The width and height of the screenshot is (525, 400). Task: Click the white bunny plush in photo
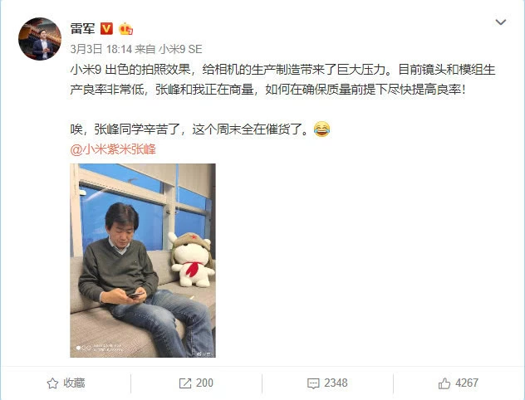[x=192, y=260]
